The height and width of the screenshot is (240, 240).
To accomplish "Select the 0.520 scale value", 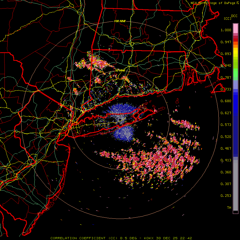I will (226, 137).
